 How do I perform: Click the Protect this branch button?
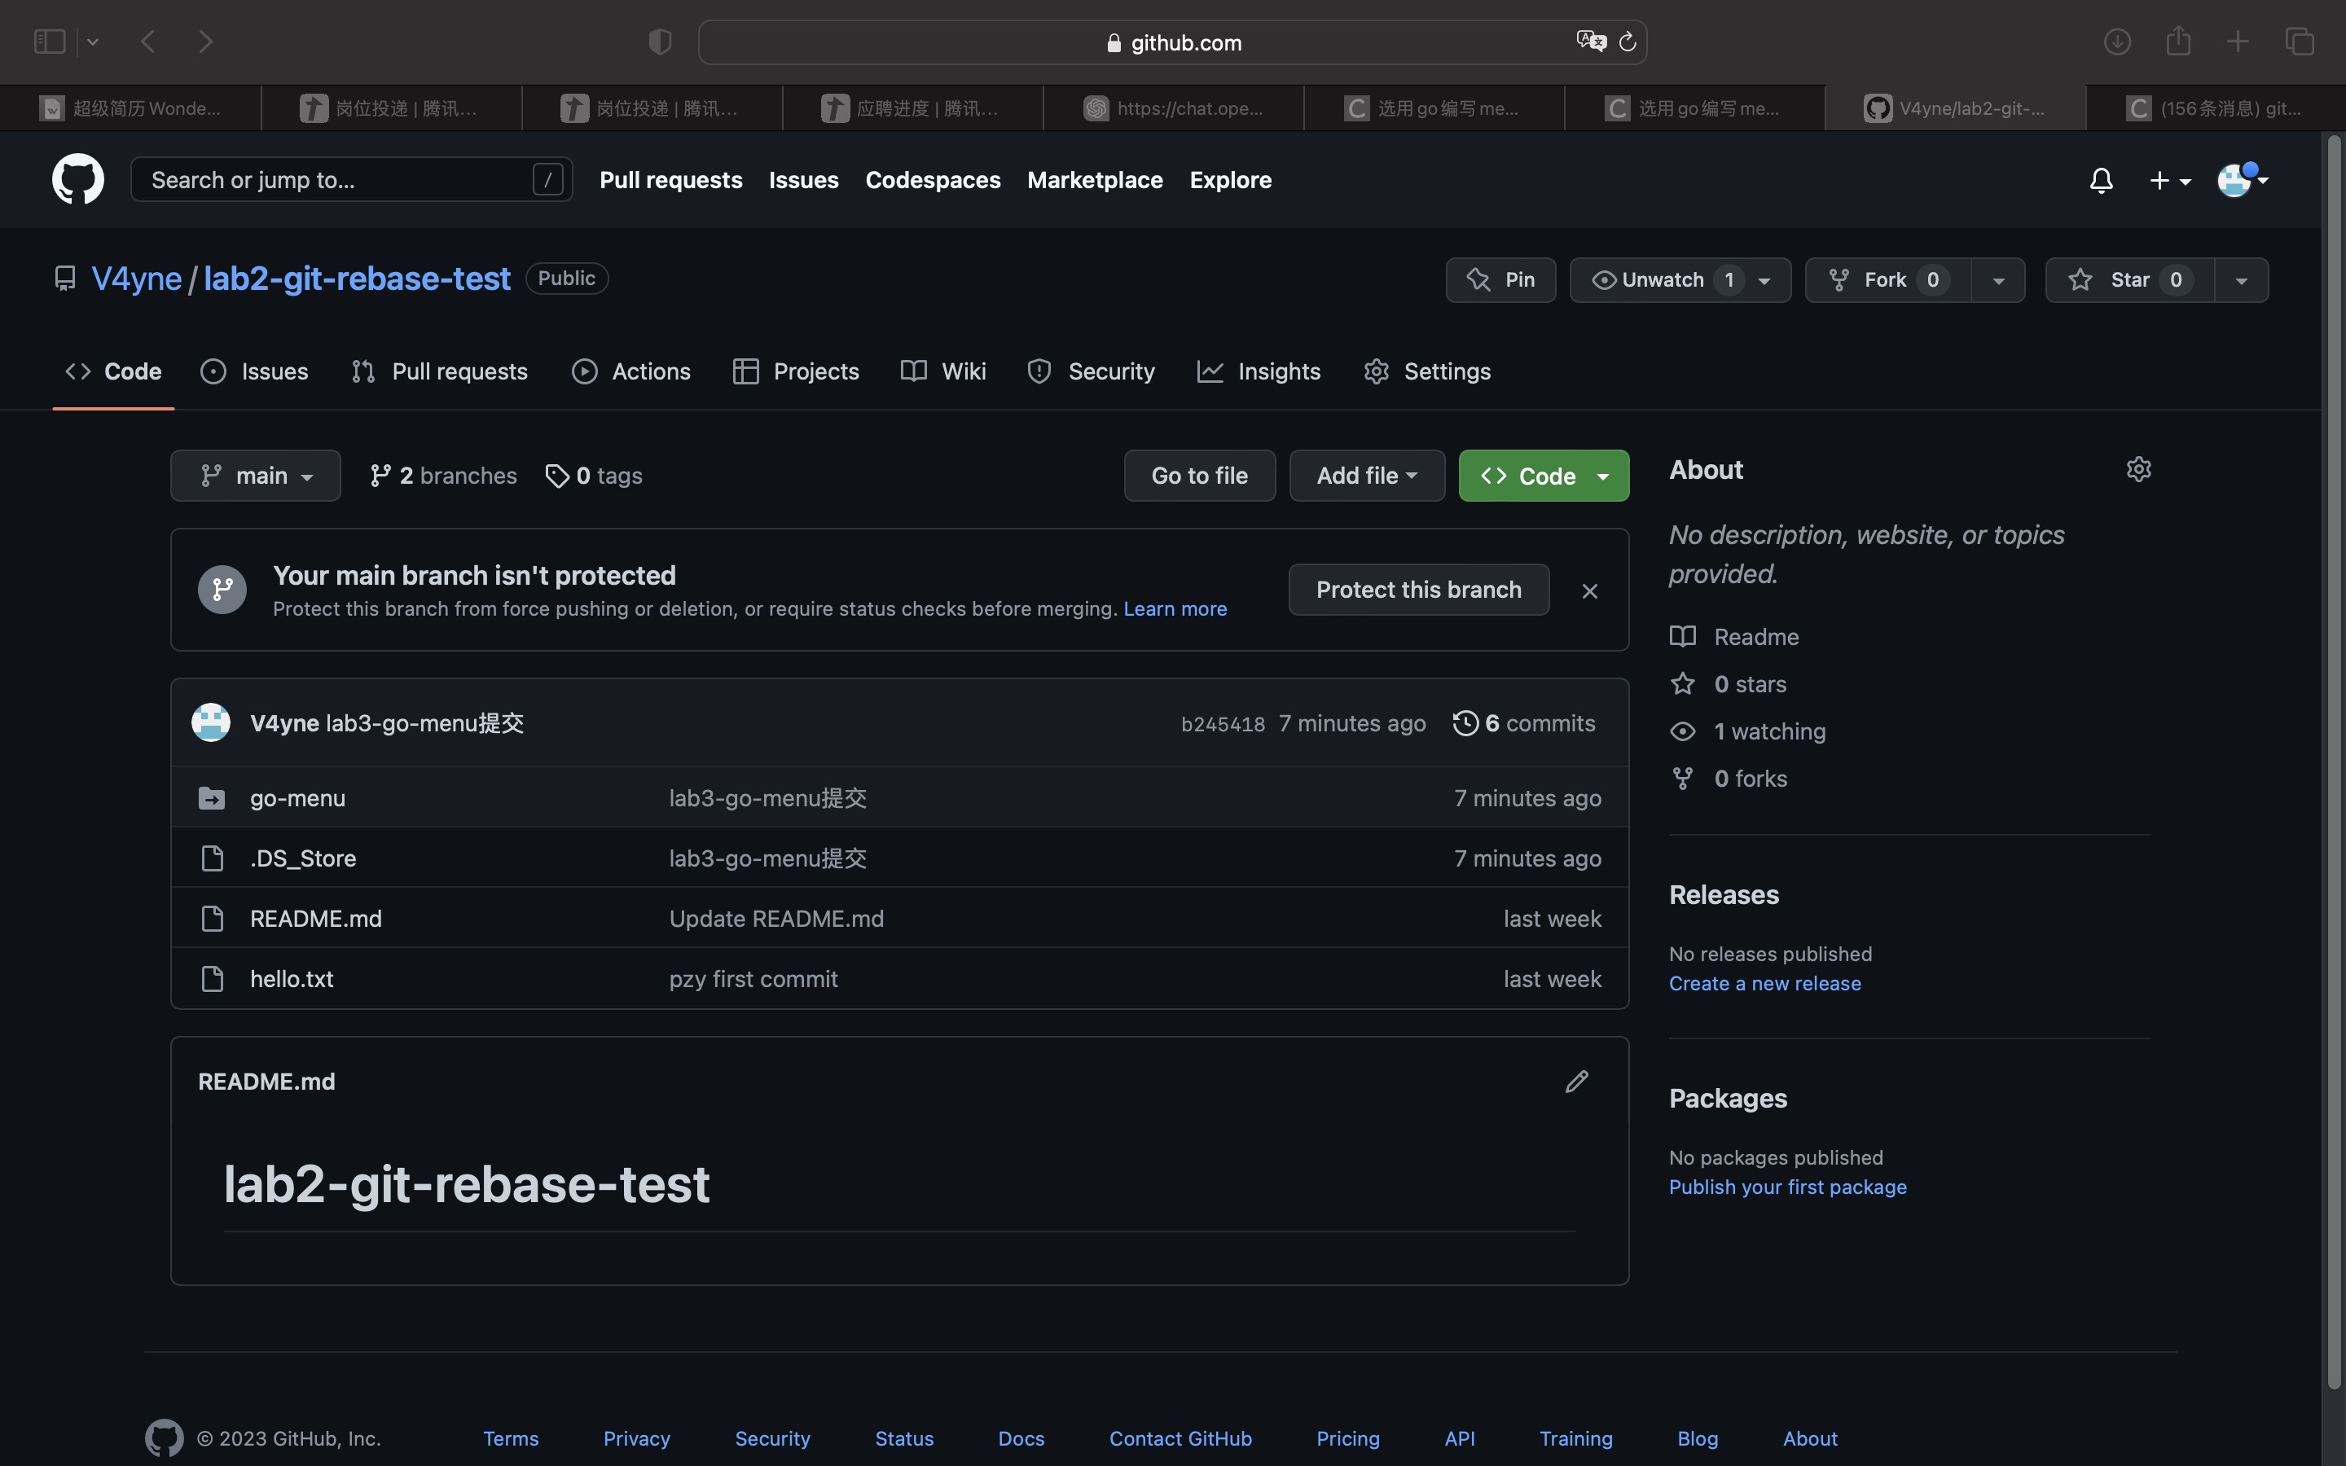(x=1418, y=590)
